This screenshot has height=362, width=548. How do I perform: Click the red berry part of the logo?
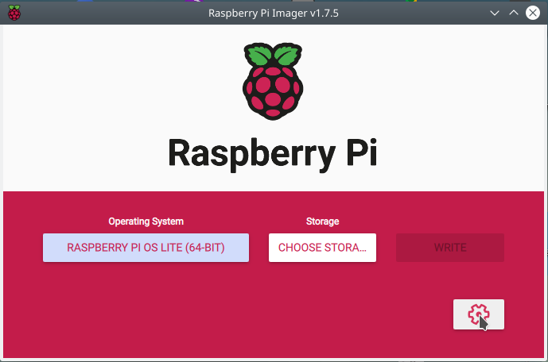click(x=273, y=92)
